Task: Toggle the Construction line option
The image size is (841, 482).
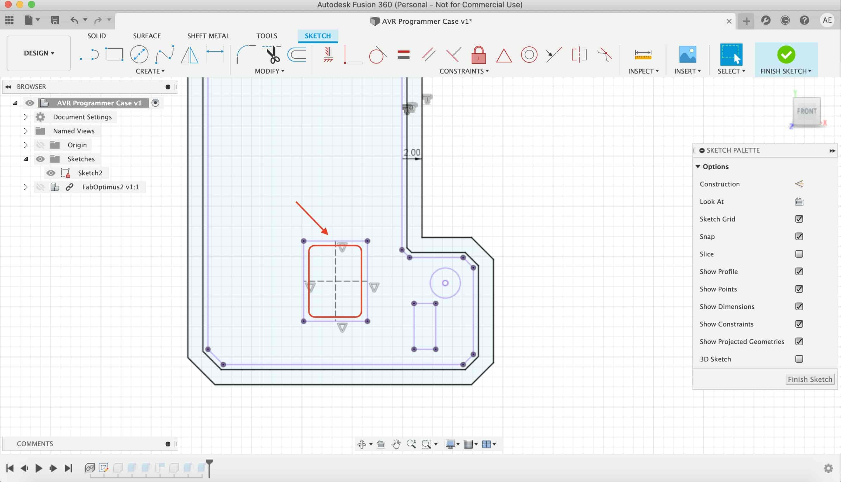Action: pos(799,184)
